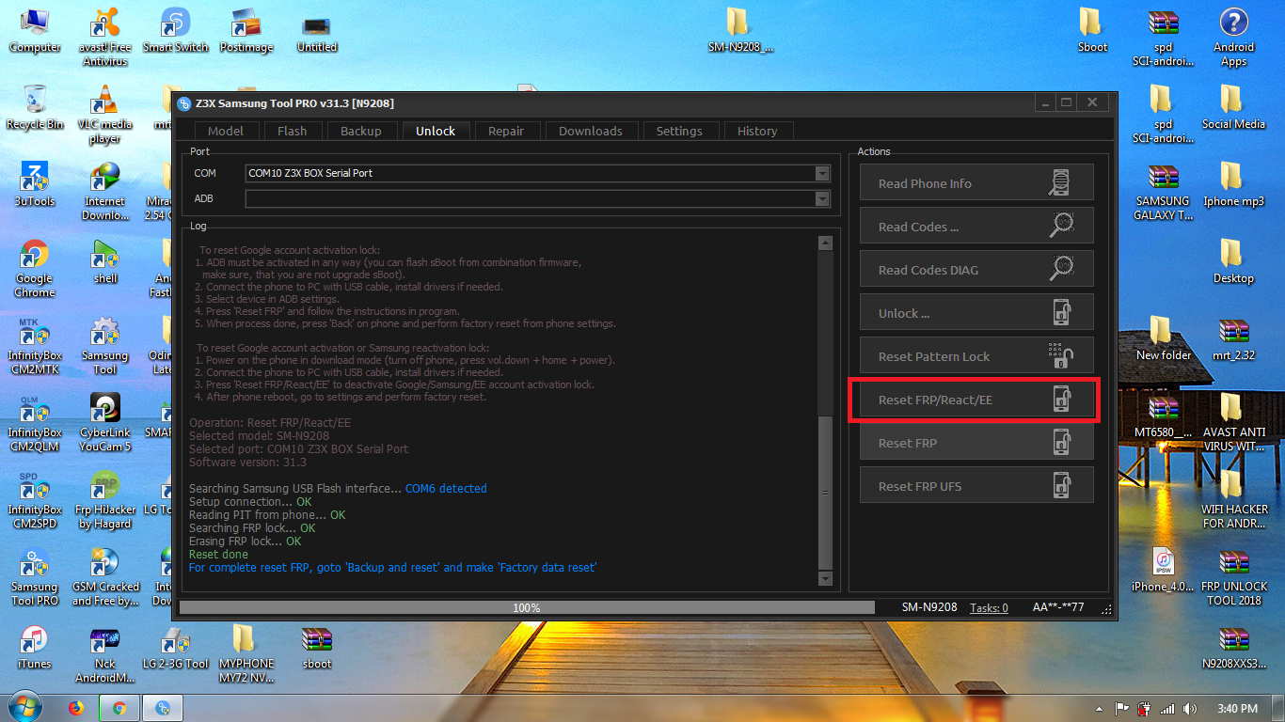This screenshot has height=722, width=1285.
Task: Click the plain Reset FRP button
Action: pyautogui.click(x=976, y=443)
